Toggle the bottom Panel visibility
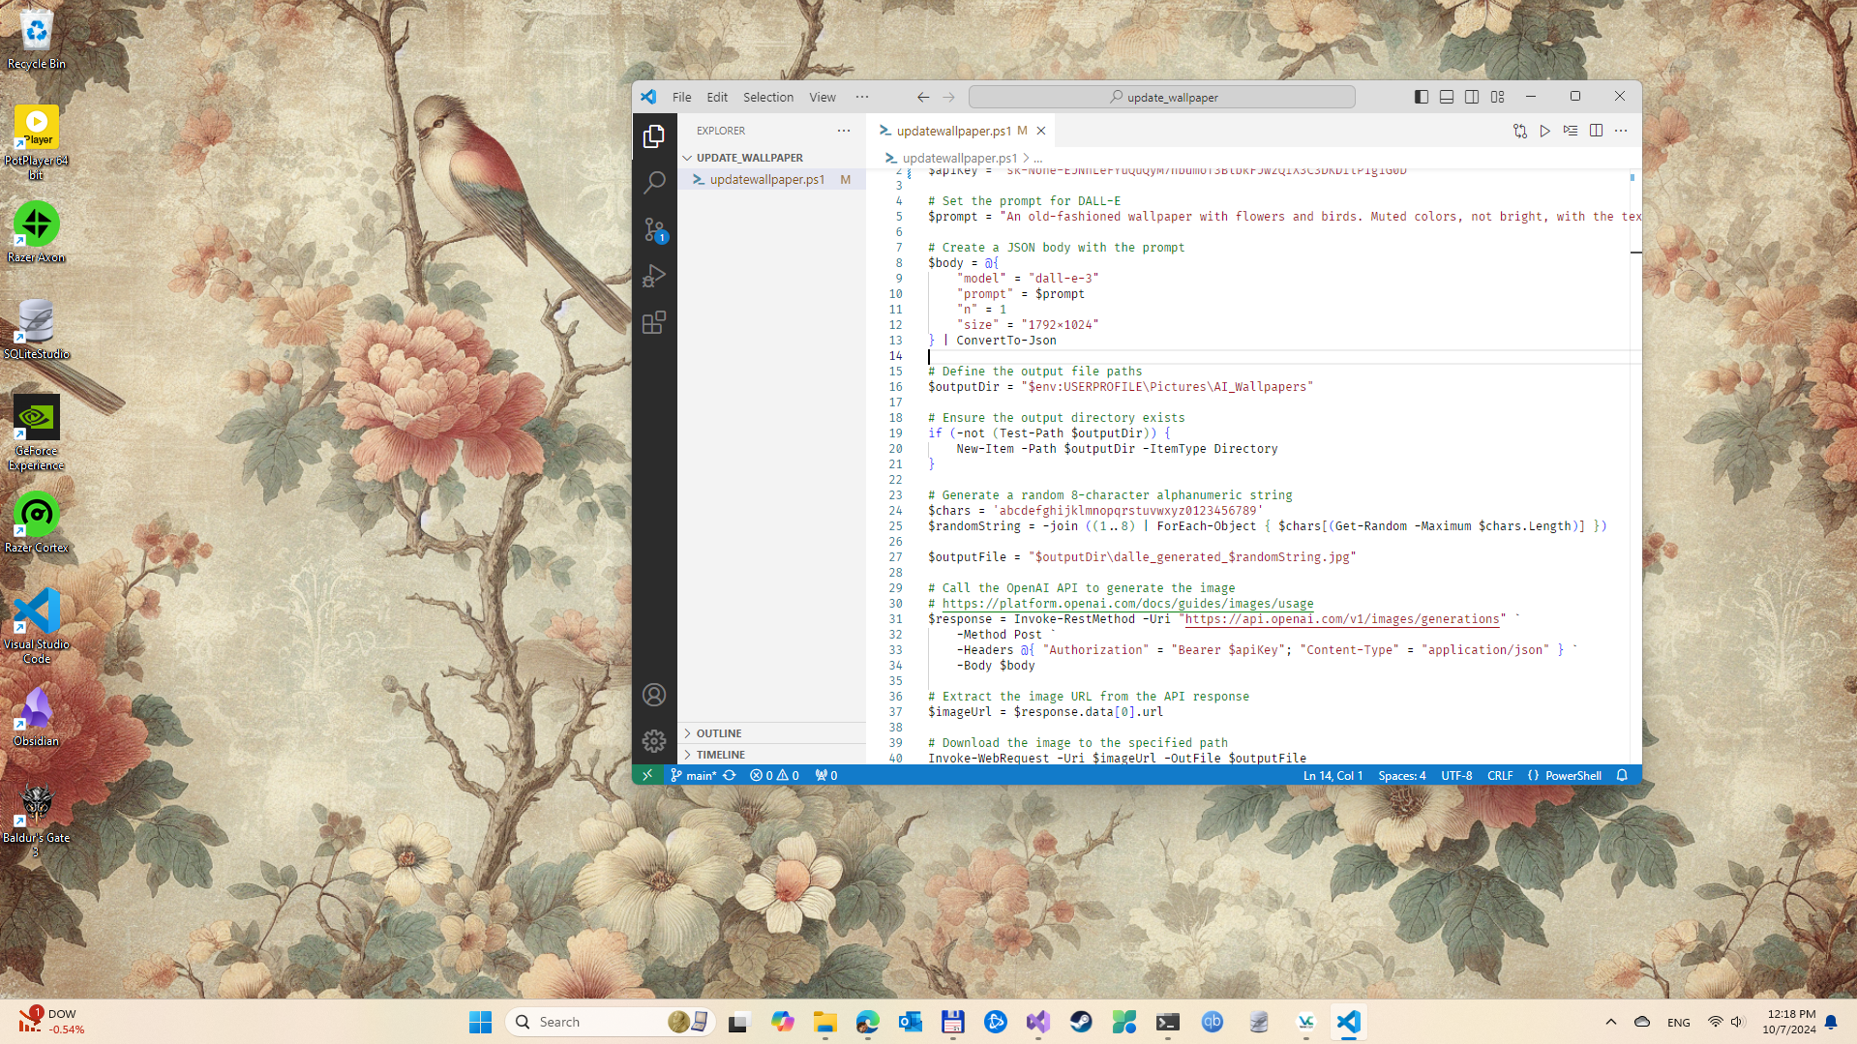Screen dimensions: 1857x1044 tap(1446, 97)
